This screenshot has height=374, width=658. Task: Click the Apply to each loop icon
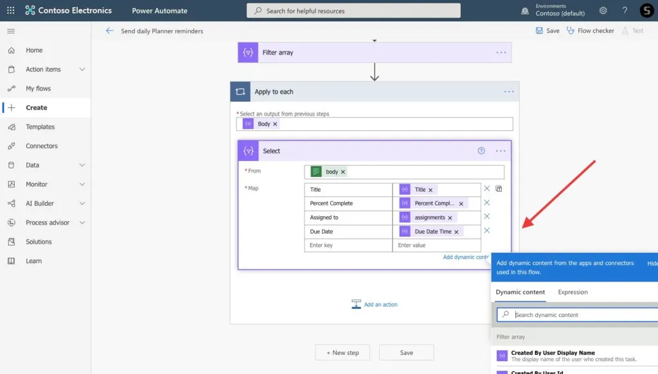click(240, 92)
